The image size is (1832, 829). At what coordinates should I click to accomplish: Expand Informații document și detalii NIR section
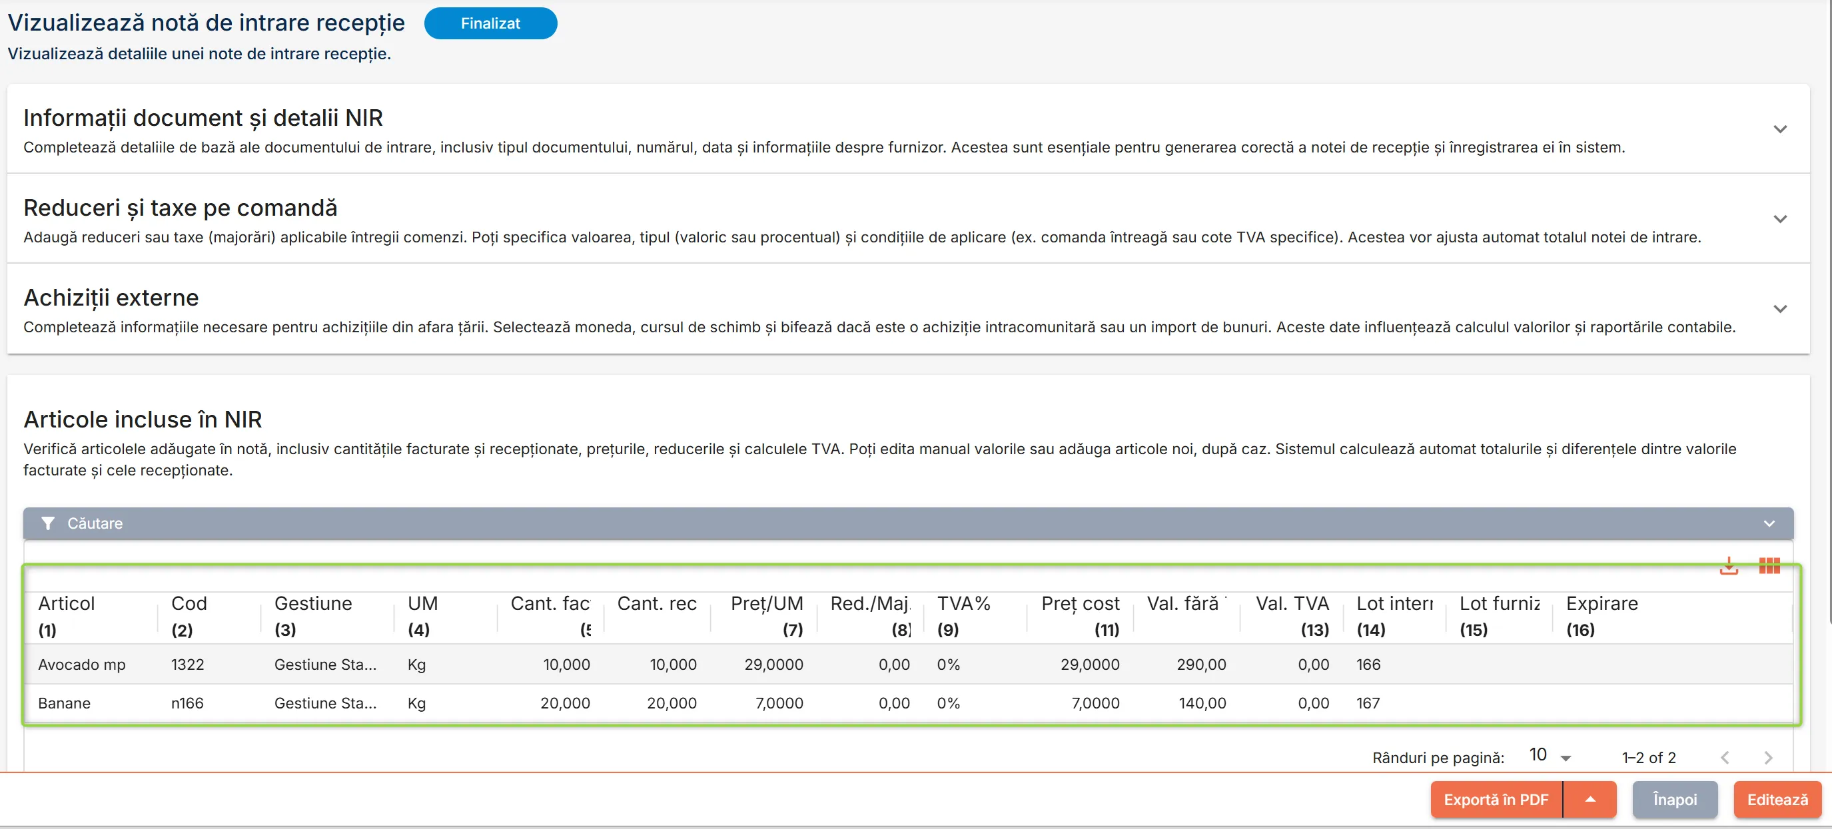(1779, 129)
